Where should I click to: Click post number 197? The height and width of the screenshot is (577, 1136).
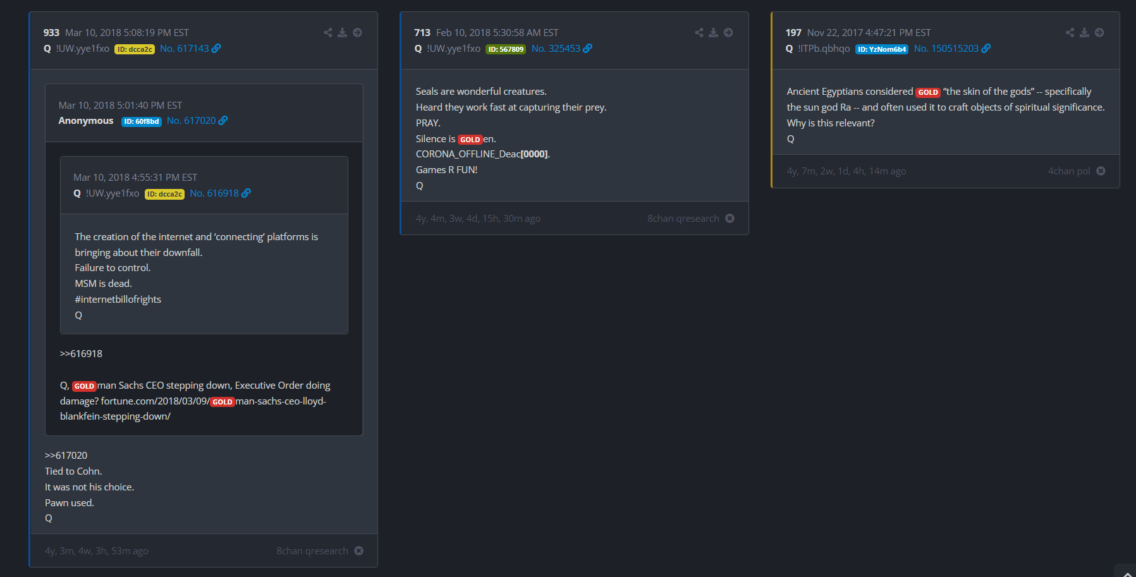793,32
